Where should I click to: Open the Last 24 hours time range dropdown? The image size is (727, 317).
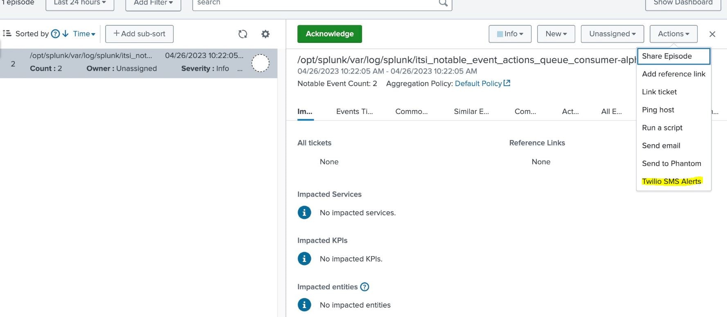(x=80, y=4)
